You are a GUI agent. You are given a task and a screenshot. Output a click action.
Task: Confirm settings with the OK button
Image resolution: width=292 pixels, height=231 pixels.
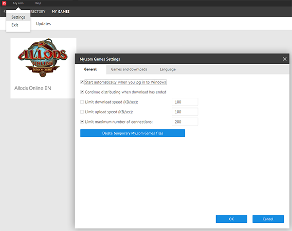point(231,219)
